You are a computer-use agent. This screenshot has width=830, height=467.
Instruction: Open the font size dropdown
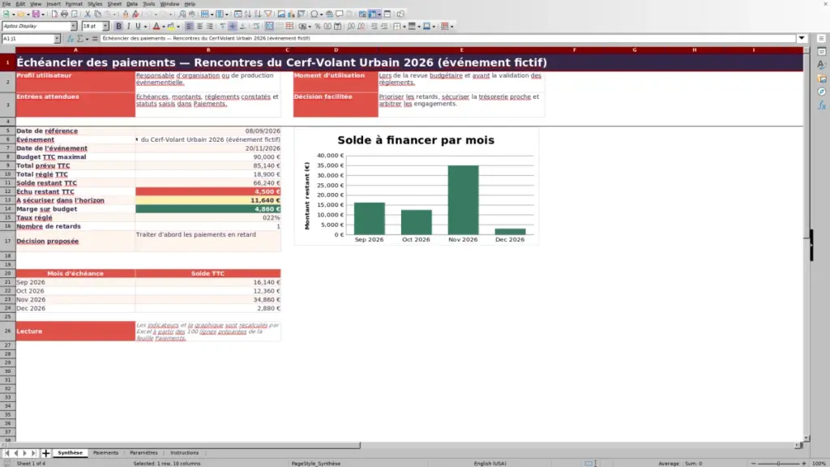(105, 26)
